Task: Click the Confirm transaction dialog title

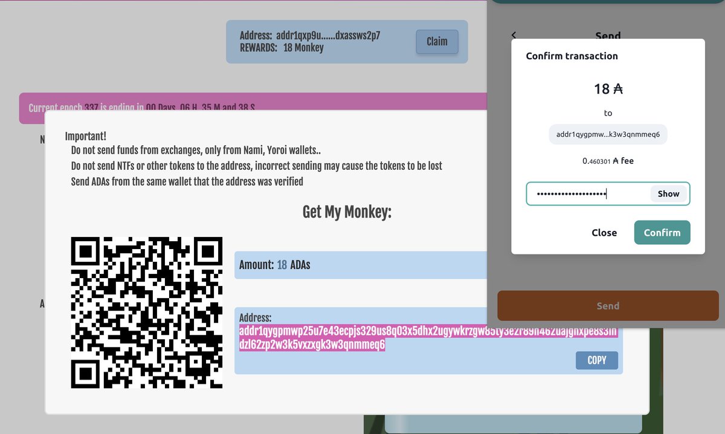Action: (x=572, y=56)
